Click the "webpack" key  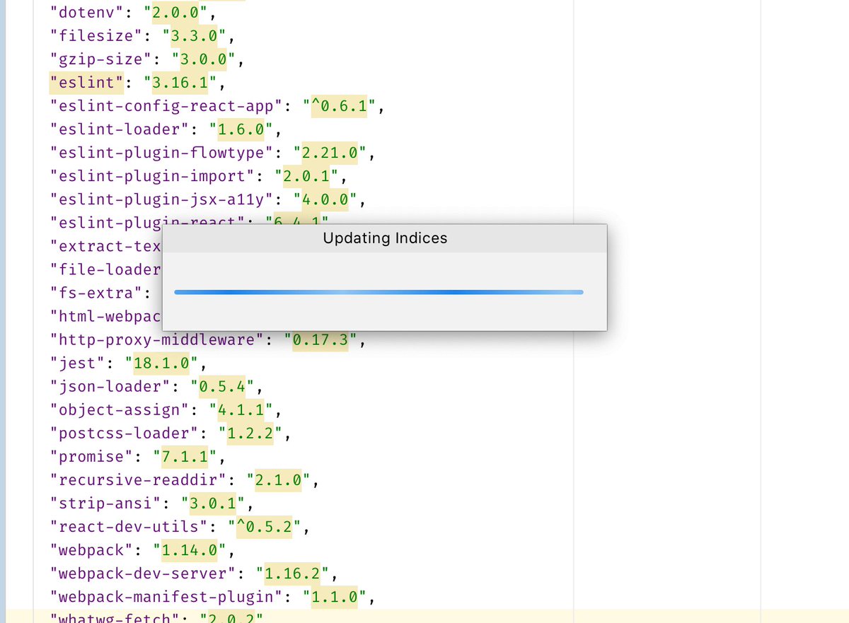coord(90,549)
